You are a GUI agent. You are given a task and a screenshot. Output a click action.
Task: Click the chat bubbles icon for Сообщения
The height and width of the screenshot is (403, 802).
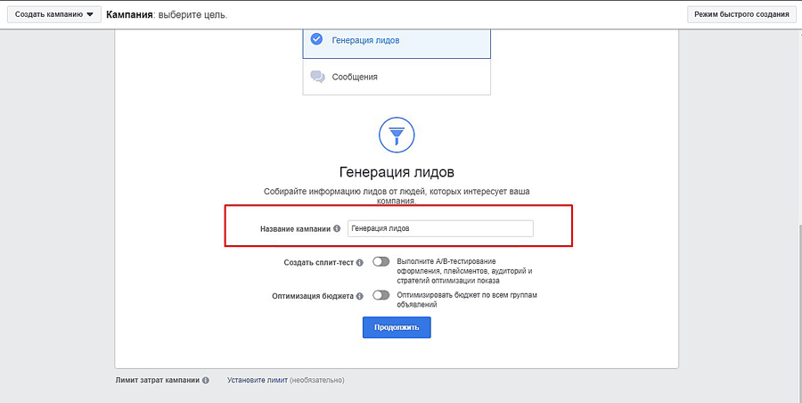317,77
